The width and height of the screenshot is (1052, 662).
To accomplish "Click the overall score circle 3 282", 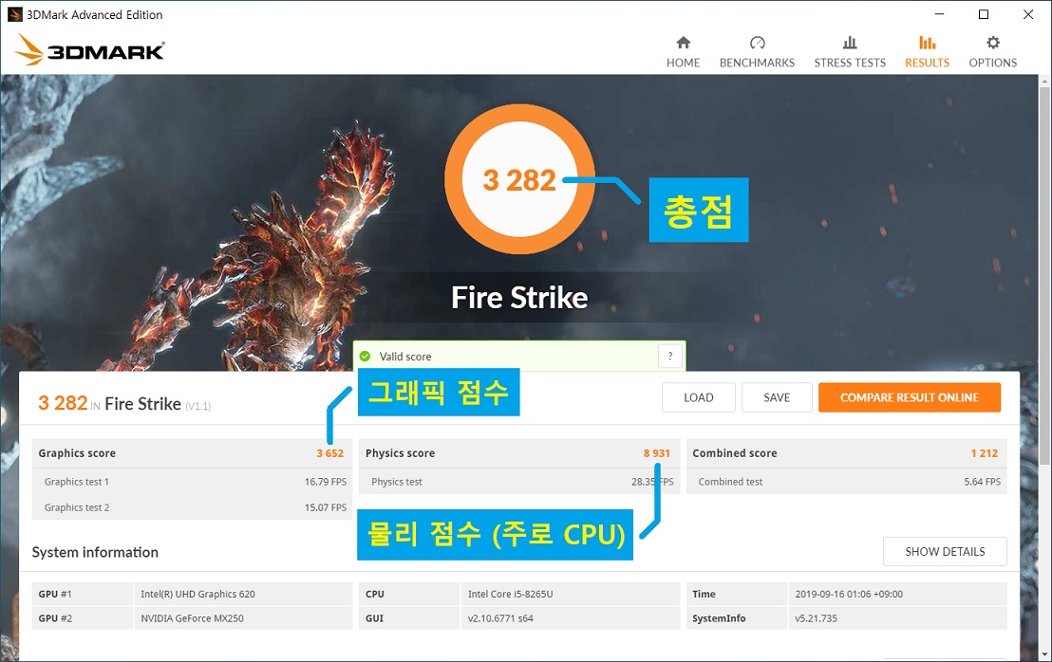I will 519,179.
